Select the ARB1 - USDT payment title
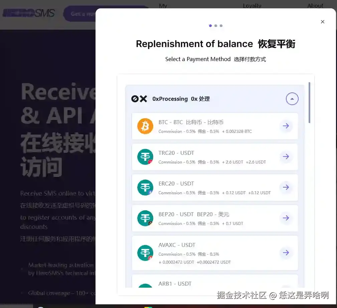The width and height of the screenshot is (337, 308). [x=175, y=284]
